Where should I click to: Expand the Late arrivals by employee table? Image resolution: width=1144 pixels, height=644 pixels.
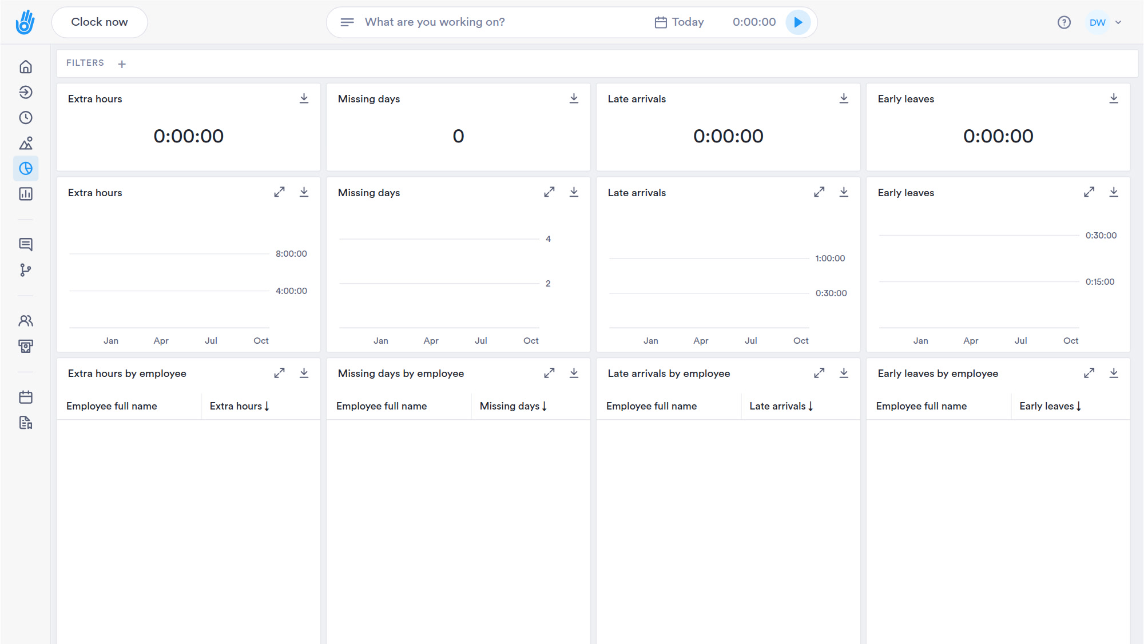[x=819, y=373]
